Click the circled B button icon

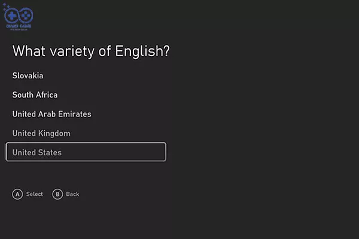point(57,194)
